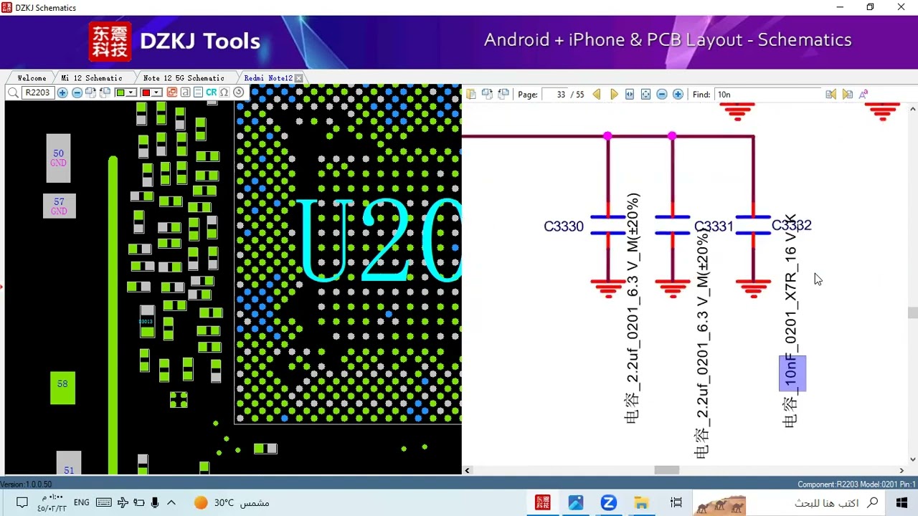Click the schematic scroll-left arrow
The image size is (918, 516).
pos(468,470)
